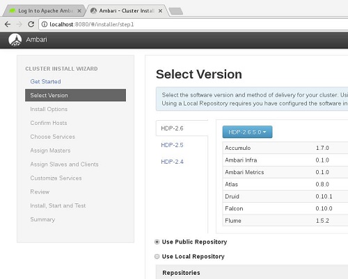Switch to the HDP-2.5 stack tab
The height and width of the screenshot is (279, 348).
(172, 145)
